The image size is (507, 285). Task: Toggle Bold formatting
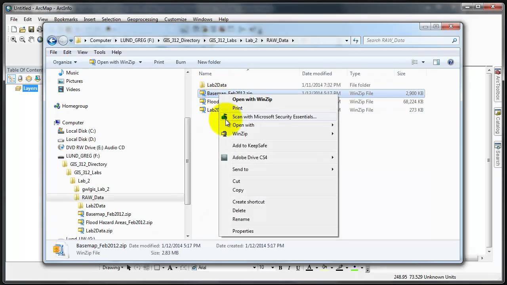(x=280, y=268)
